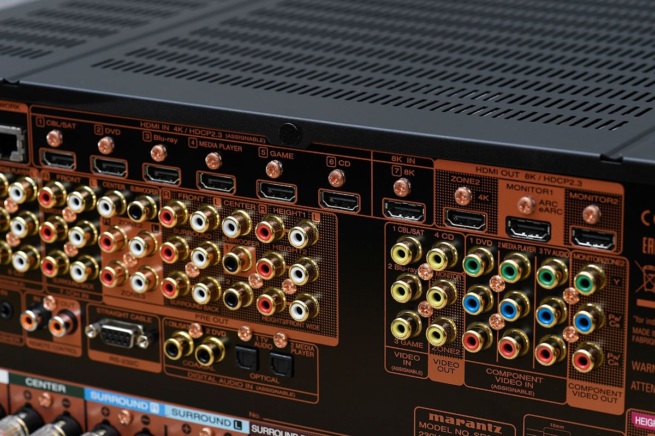Select the yellow ZONE2 composite video output jack

[442, 331]
